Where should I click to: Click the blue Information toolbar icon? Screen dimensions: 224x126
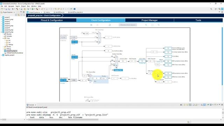[75, 9]
